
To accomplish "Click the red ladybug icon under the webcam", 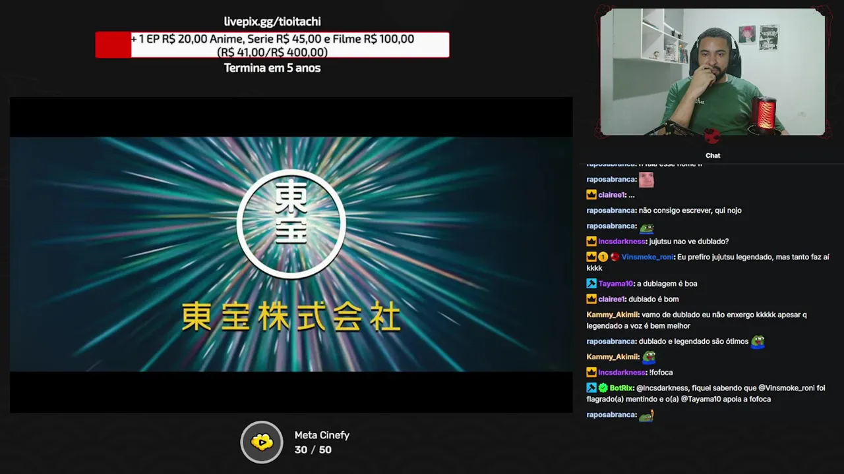I will [x=712, y=136].
